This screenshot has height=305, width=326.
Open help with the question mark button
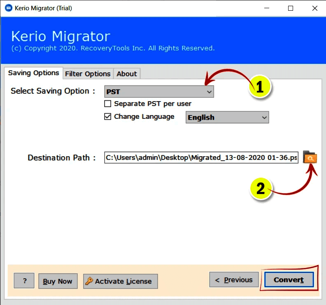click(24, 281)
